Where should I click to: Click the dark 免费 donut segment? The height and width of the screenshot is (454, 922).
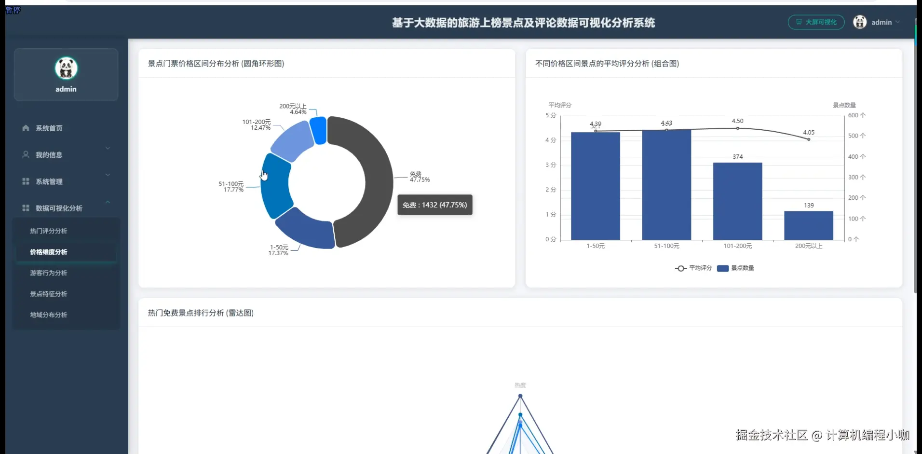pos(379,182)
